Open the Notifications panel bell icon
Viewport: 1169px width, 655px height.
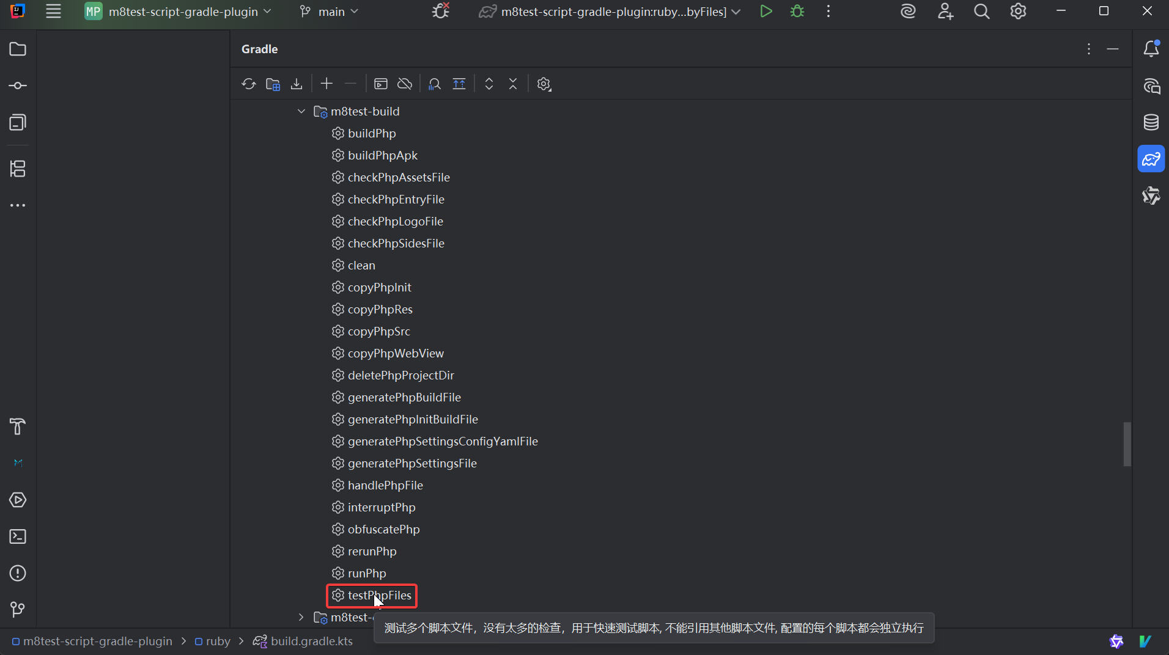tap(1151, 49)
